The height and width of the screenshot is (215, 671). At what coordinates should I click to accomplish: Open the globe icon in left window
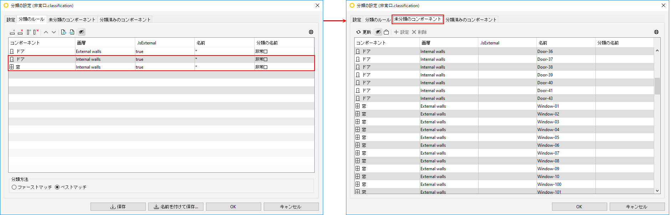[311, 32]
